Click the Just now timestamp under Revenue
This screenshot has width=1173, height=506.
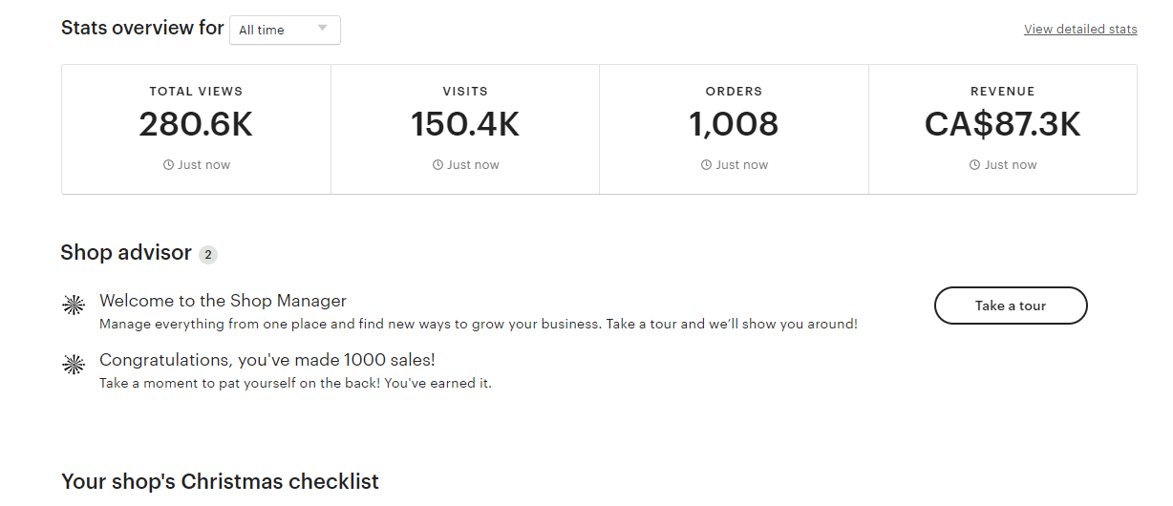(x=1011, y=165)
